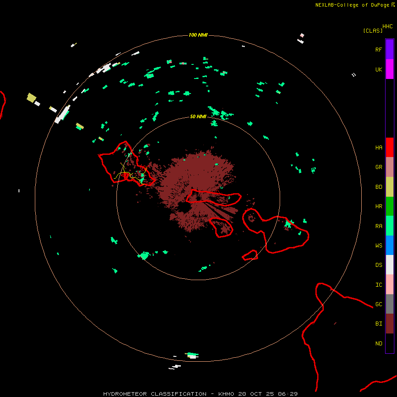
Task: Click the HYDROMETEOR CLASSIFICATION title text
Action: point(155,394)
